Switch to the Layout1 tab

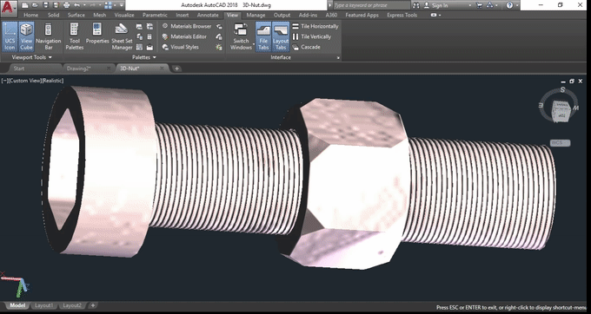point(43,305)
